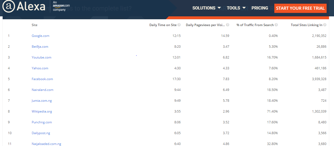The width and height of the screenshot is (334, 146).
Task: Open the Bet9ja.com site link
Action: [x=40, y=47]
